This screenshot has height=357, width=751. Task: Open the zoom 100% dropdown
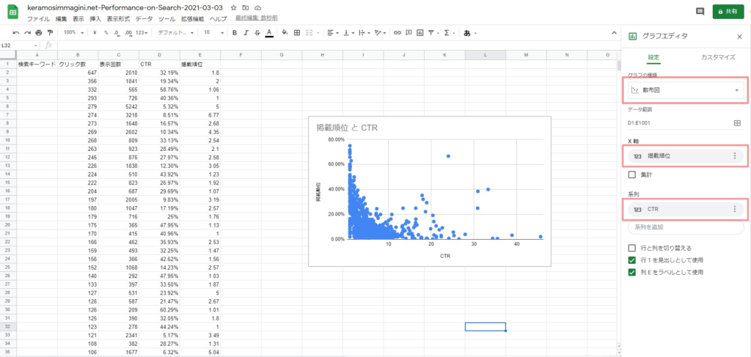[73, 33]
